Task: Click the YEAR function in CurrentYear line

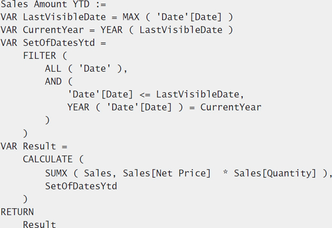Action: coord(112,30)
